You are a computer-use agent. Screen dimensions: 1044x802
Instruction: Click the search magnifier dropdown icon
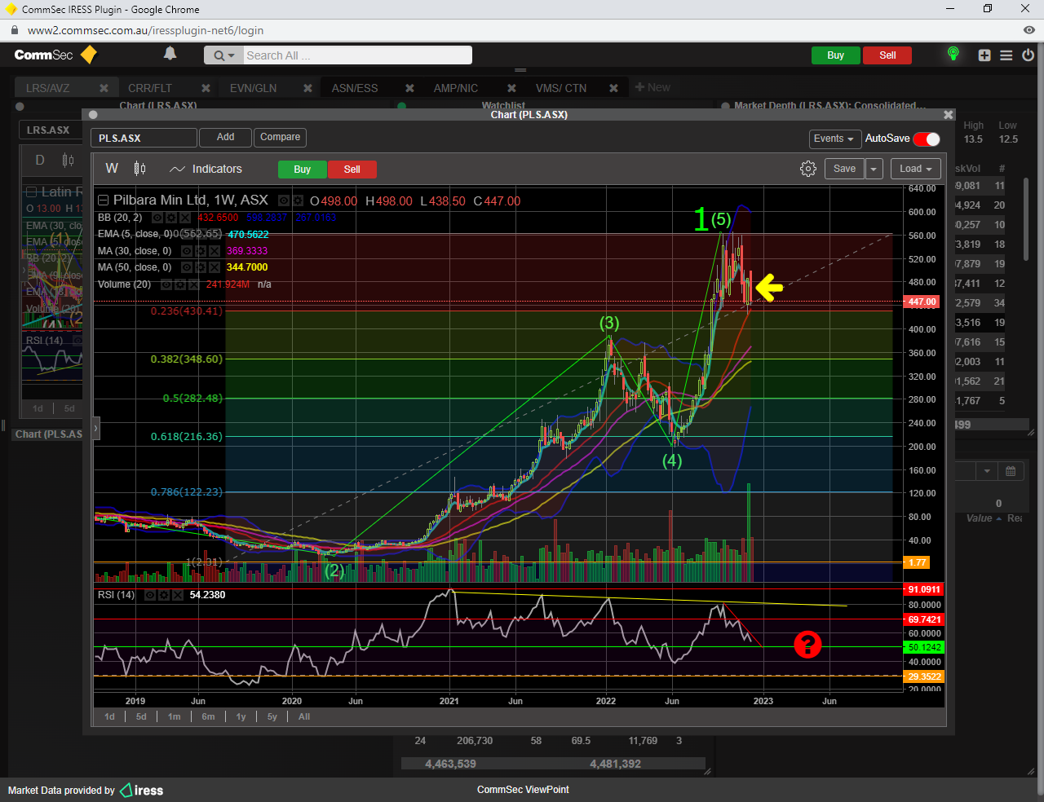[x=223, y=55]
